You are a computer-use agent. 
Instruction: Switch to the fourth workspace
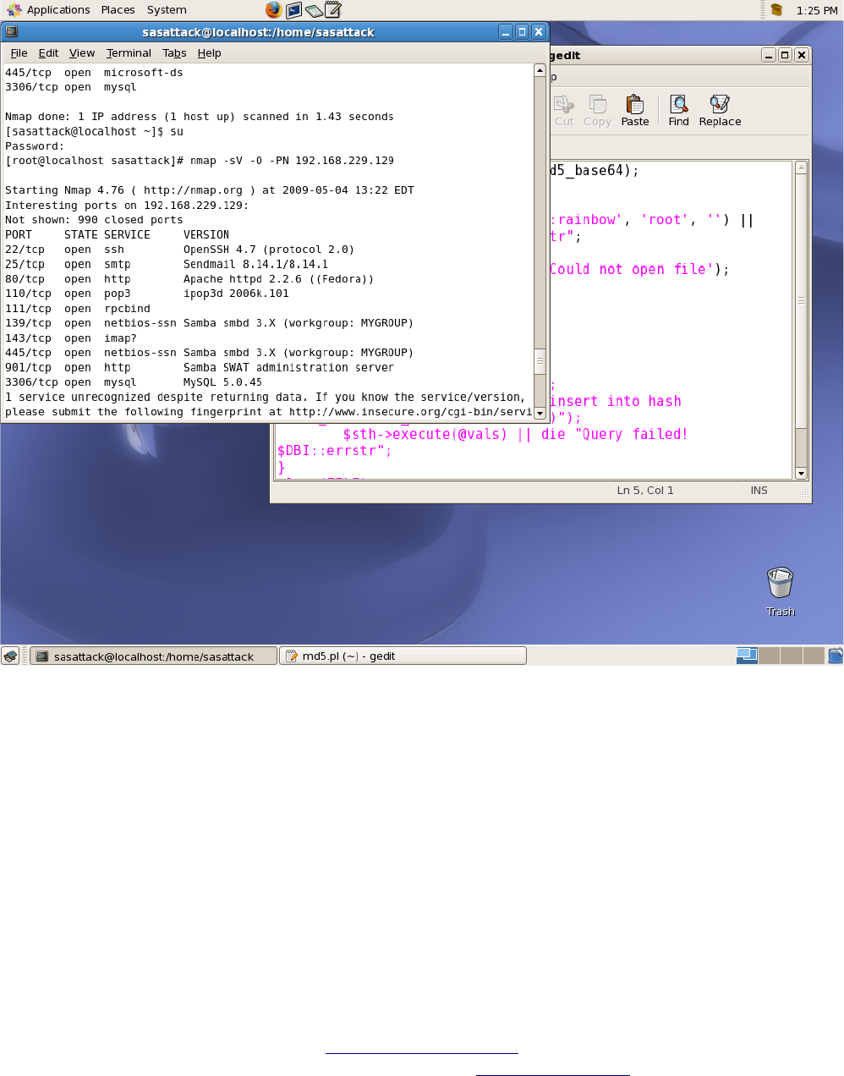click(x=813, y=656)
